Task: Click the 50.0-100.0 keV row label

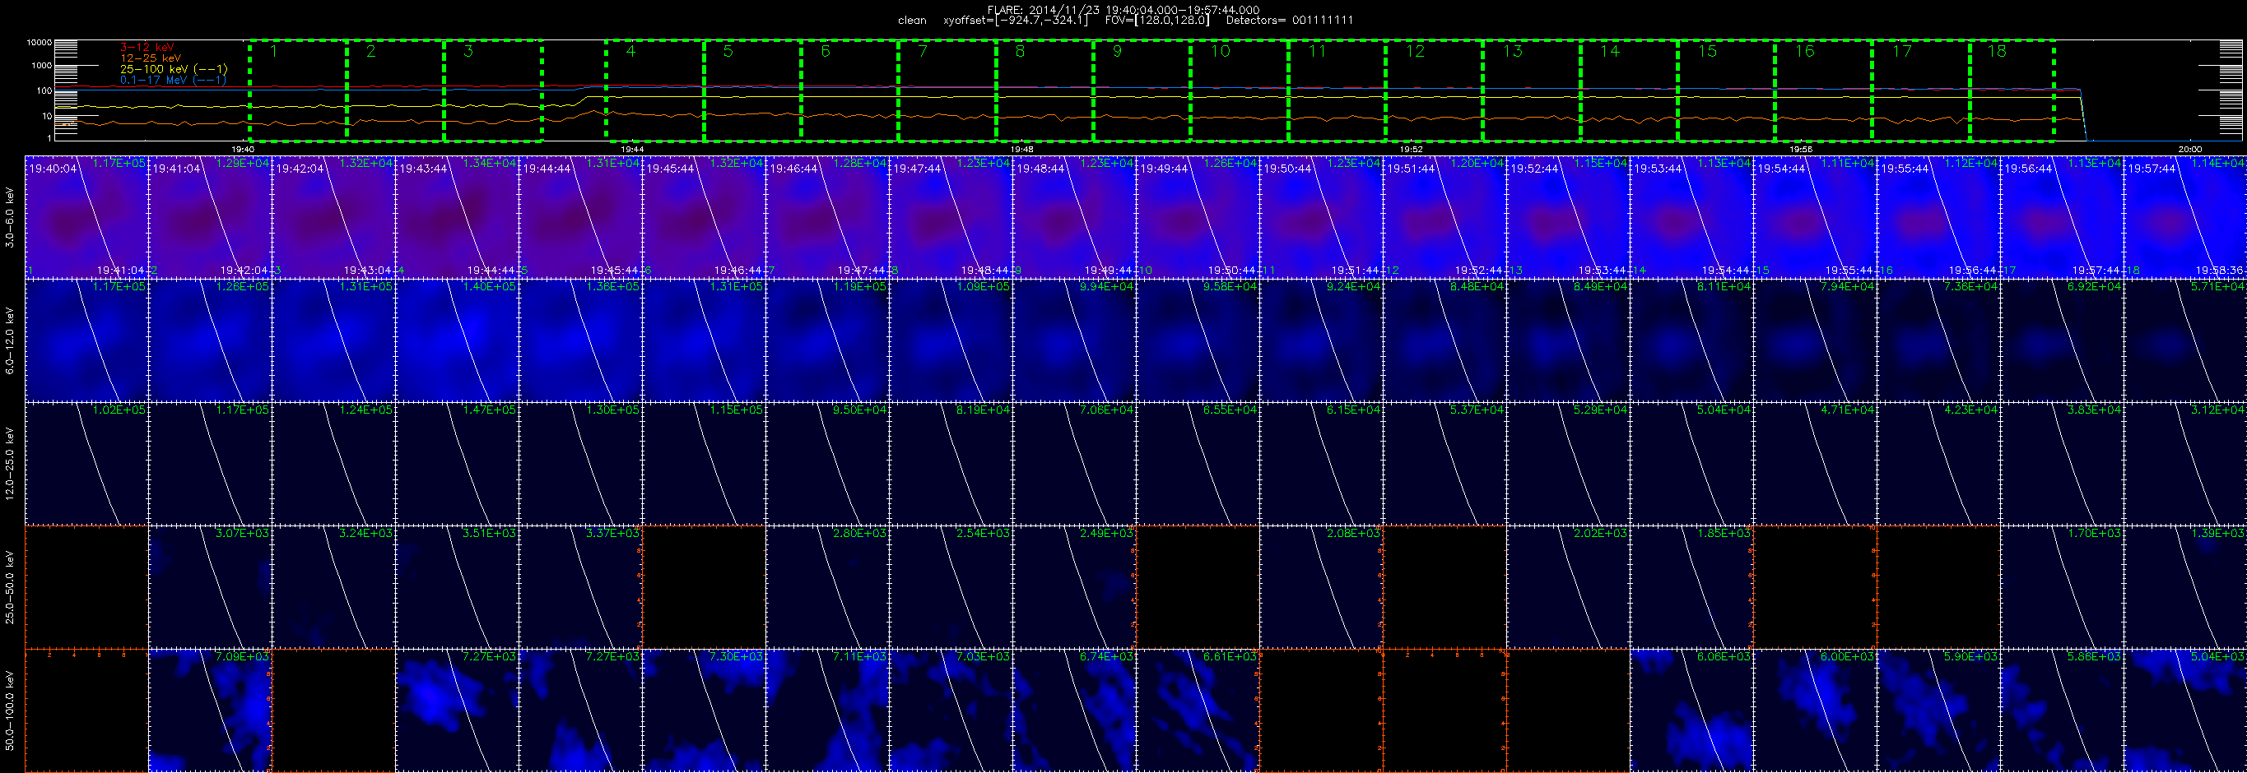Action: click(11, 711)
